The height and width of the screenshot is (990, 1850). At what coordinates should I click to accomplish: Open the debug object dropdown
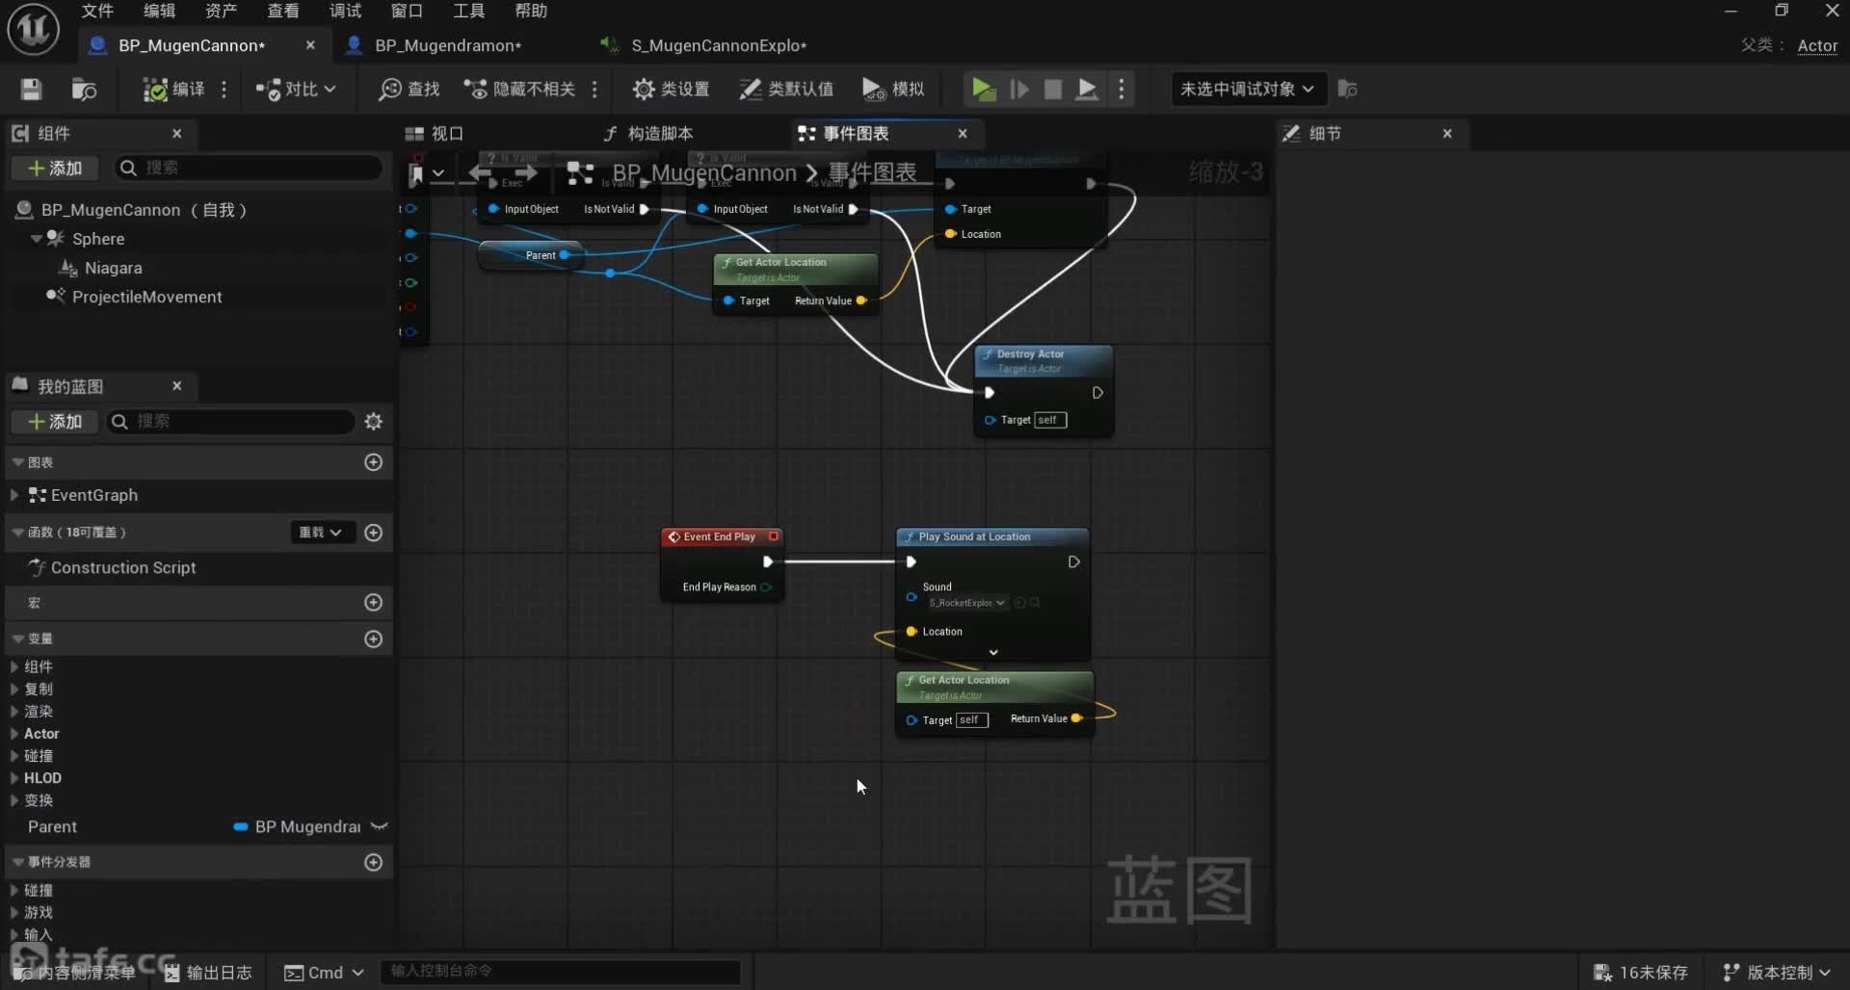pos(1247,90)
